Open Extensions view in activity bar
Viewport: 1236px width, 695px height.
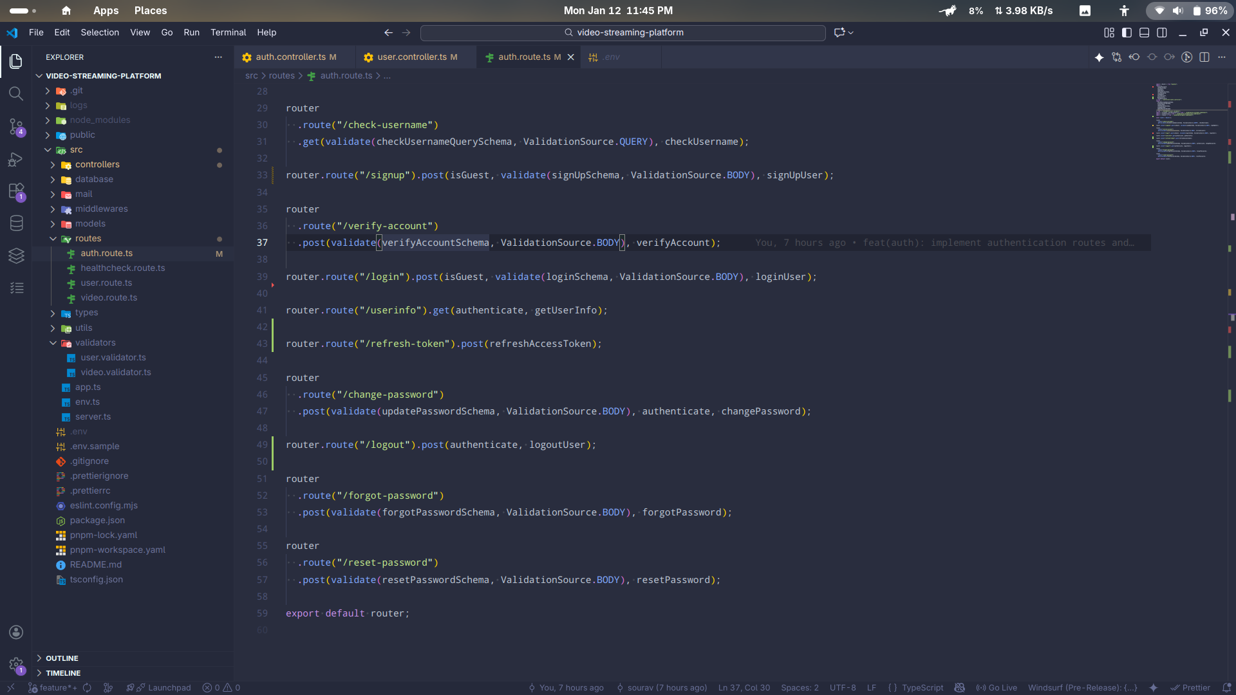16,192
